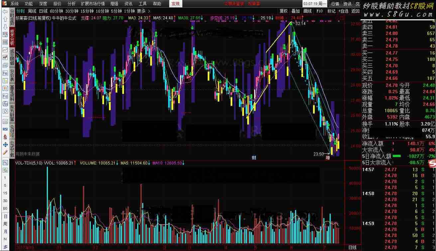Open the 报价 menu
436x251 pixels.
pos(57,4)
